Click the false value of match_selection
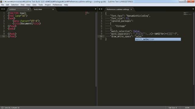 click(x=136, y=31)
